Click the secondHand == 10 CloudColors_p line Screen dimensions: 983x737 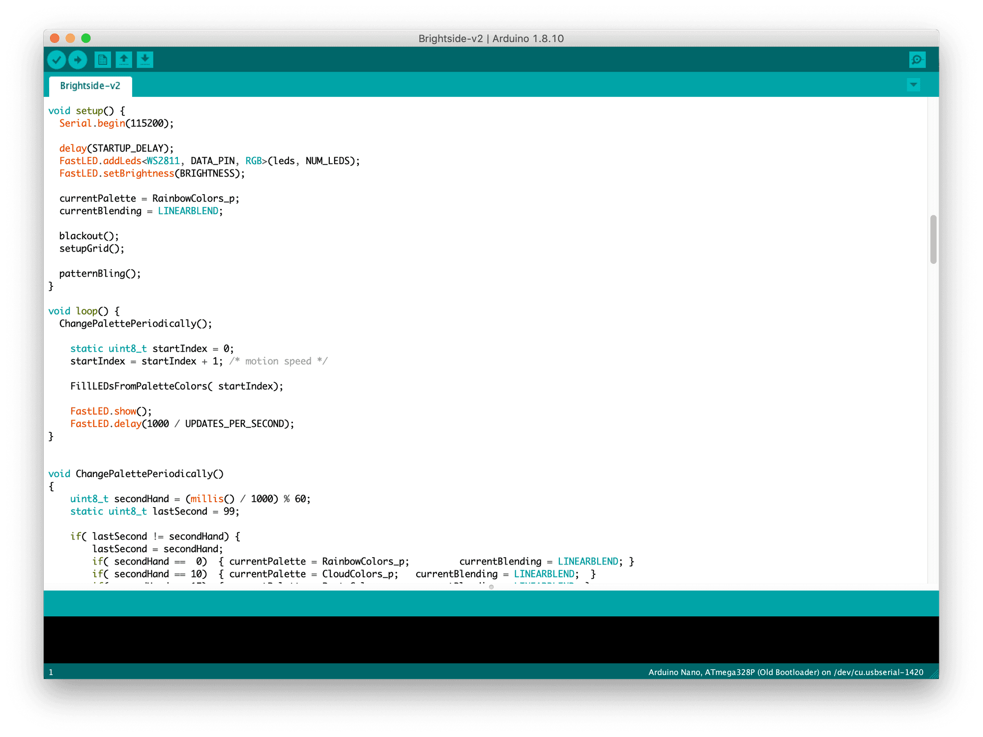click(x=344, y=574)
